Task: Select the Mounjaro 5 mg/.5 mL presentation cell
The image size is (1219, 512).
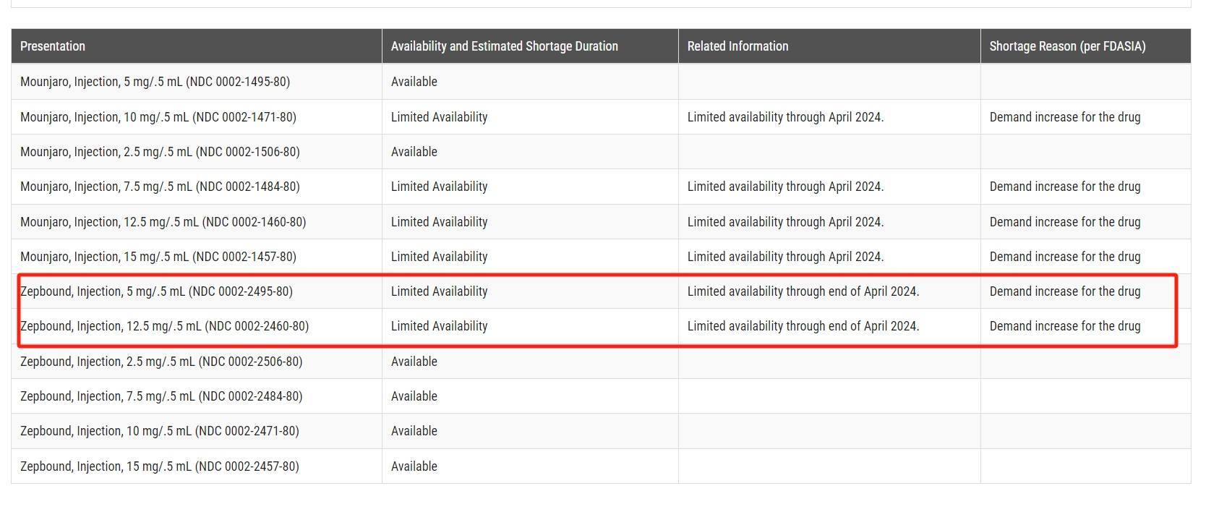Action: click(x=155, y=82)
